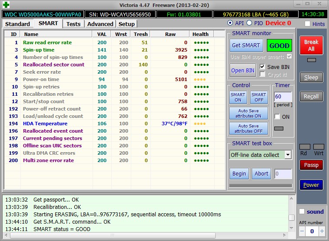The width and height of the screenshot is (329, 241).
Task: Open the Advanced tab
Action: tap(100, 24)
